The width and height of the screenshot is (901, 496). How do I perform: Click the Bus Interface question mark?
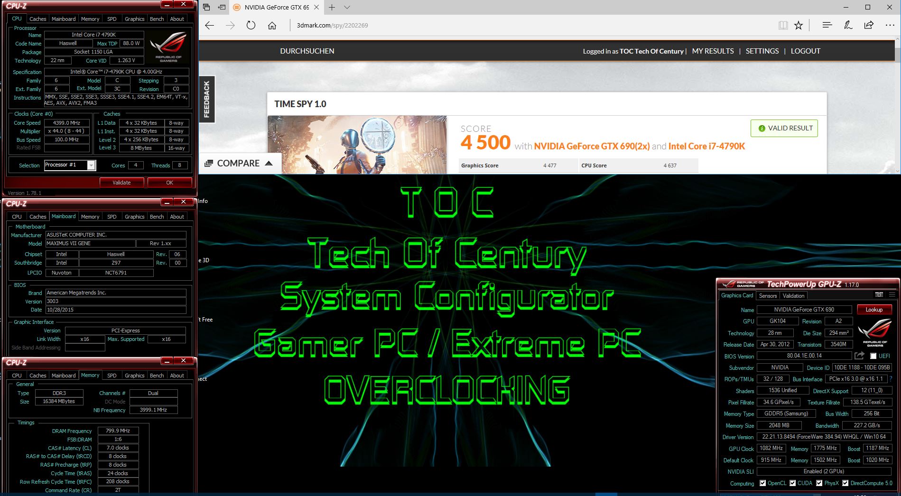891,379
